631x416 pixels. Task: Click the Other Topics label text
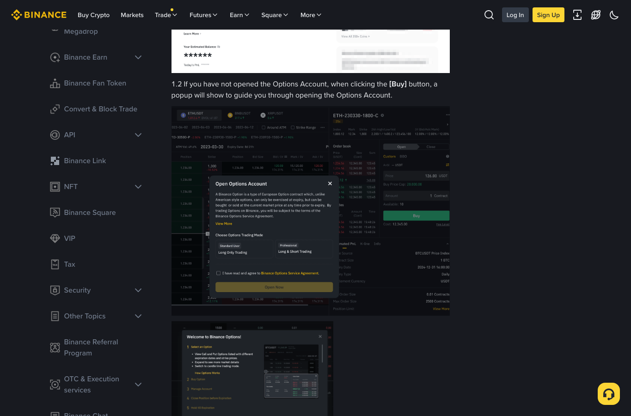[x=85, y=316]
